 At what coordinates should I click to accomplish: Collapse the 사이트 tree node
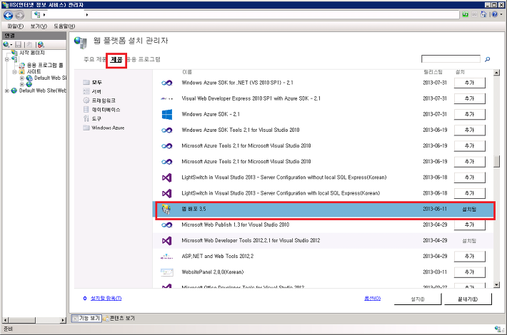tap(14, 72)
